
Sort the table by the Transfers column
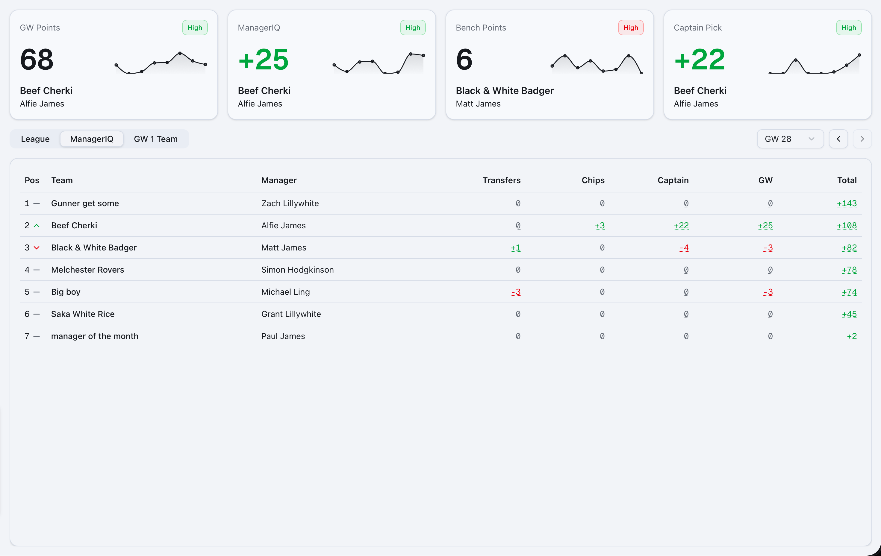[x=501, y=180]
